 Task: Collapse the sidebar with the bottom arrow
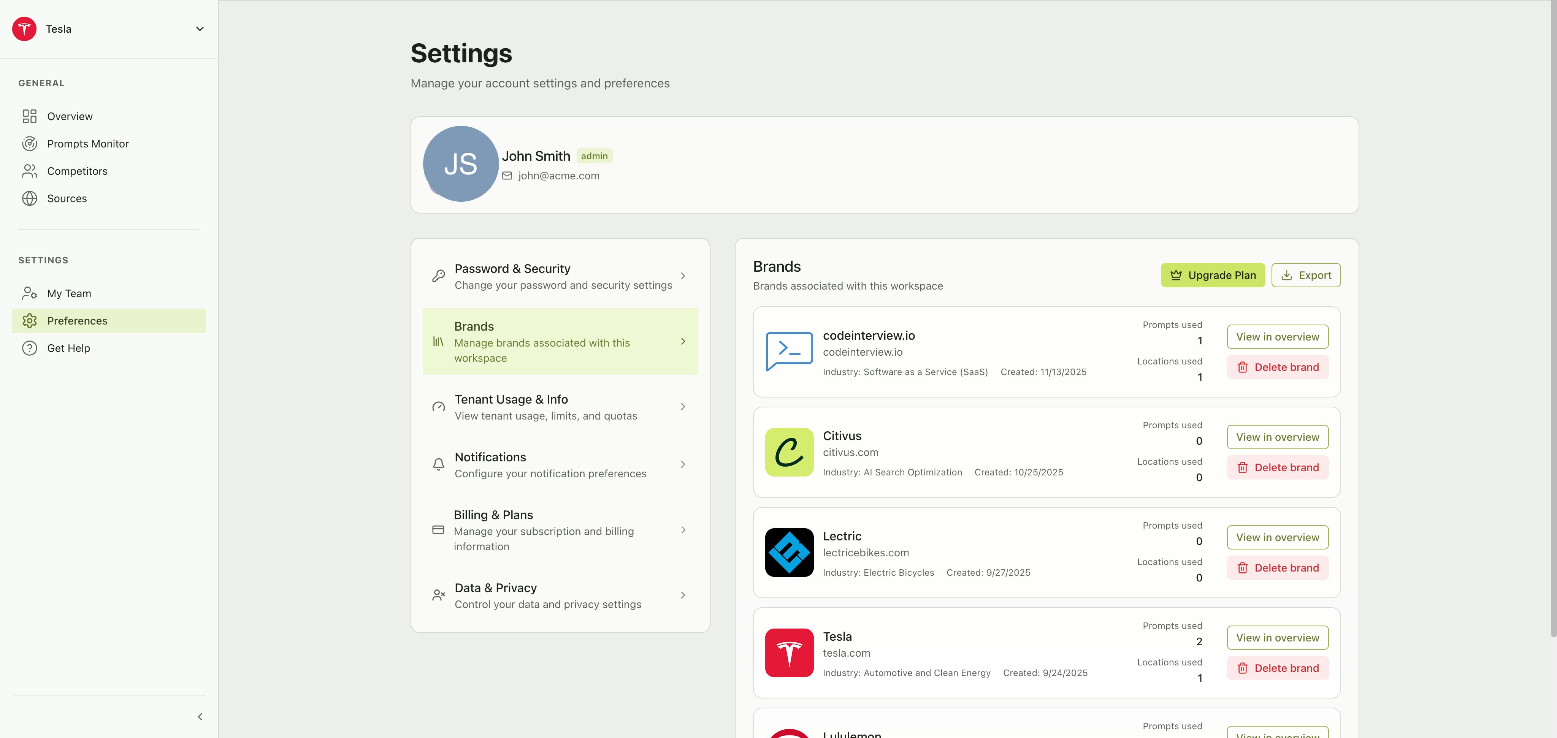[200, 717]
